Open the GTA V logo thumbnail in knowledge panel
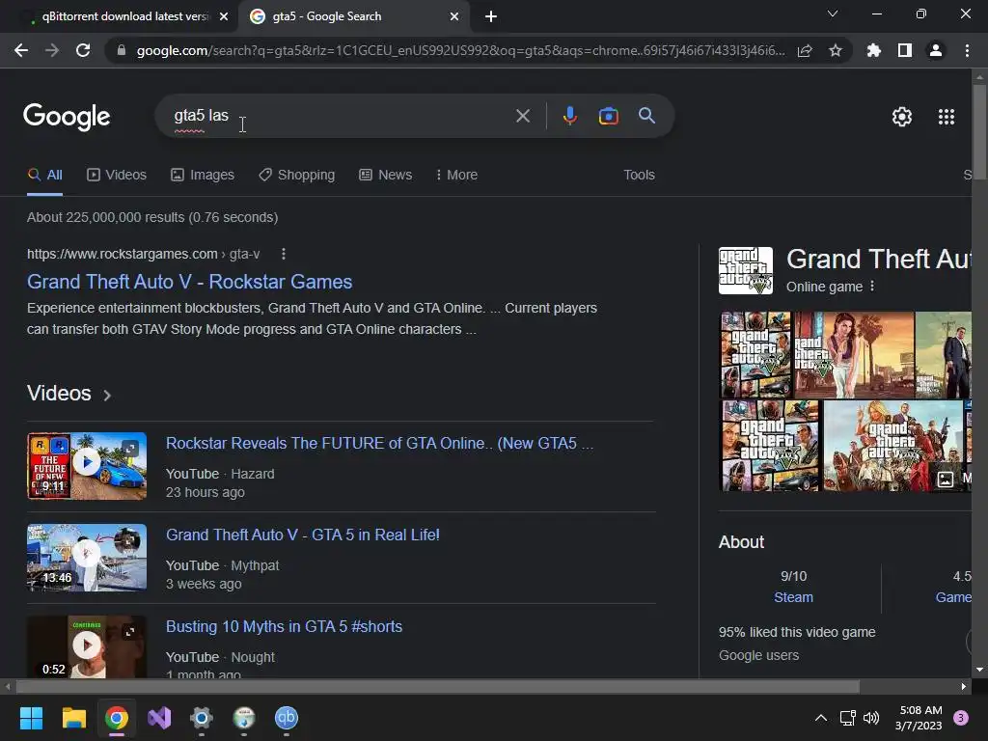Viewport: 988px width, 741px height. pyautogui.click(x=746, y=271)
